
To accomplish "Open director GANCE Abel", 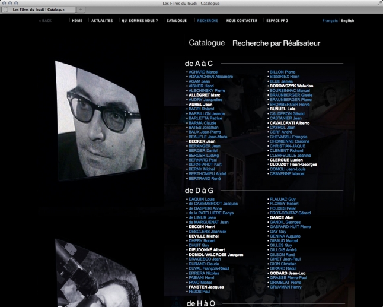I will click(282, 217).
